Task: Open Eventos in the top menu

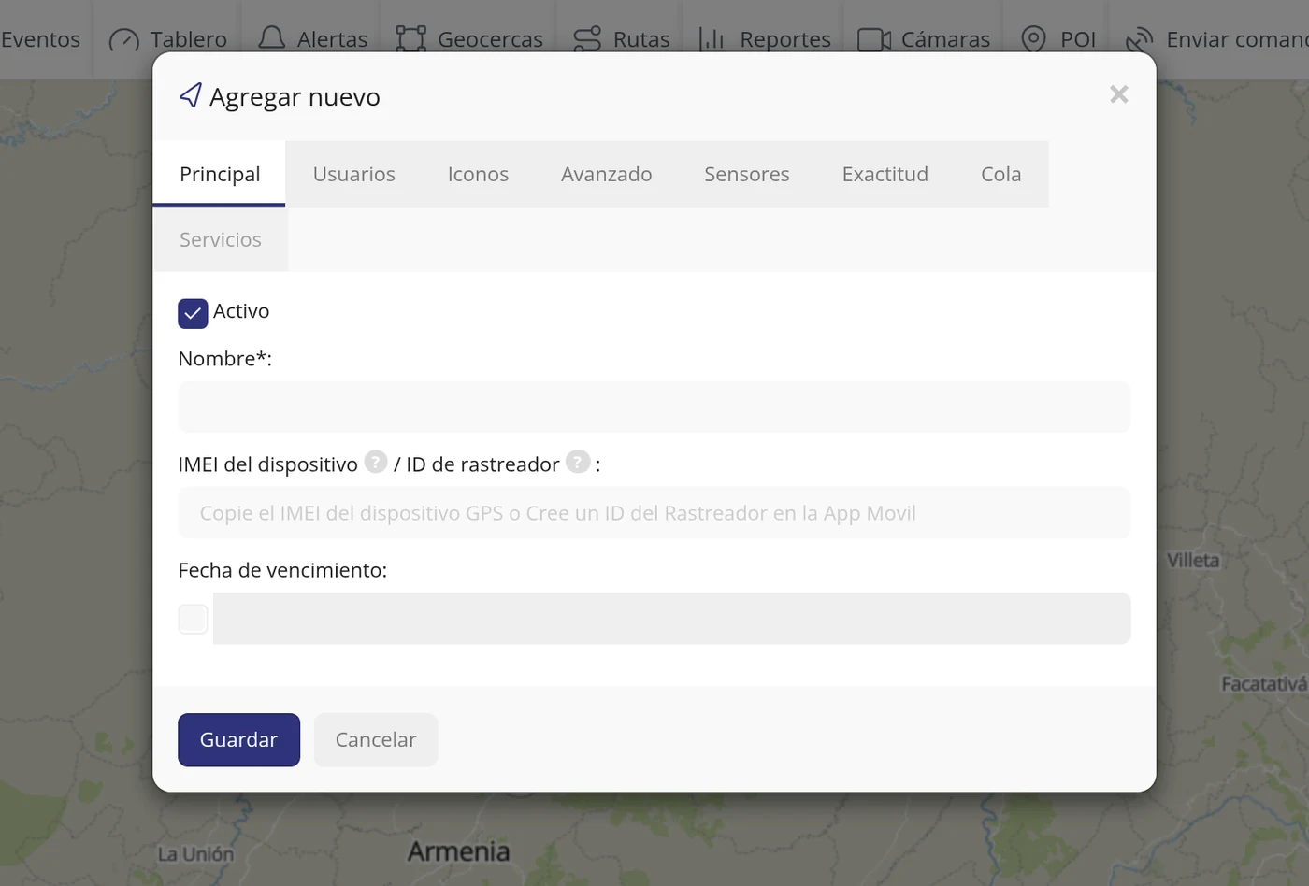Action: coord(41,39)
